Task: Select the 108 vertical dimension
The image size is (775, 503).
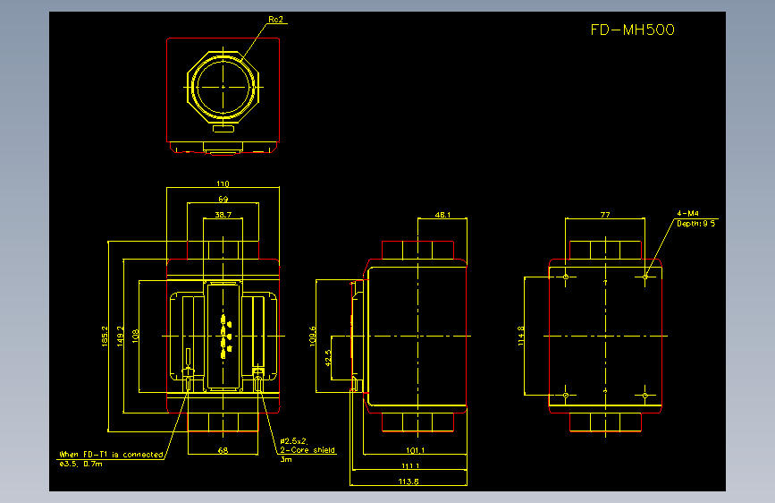Action: pyautogui.click(x=136, y=337)
